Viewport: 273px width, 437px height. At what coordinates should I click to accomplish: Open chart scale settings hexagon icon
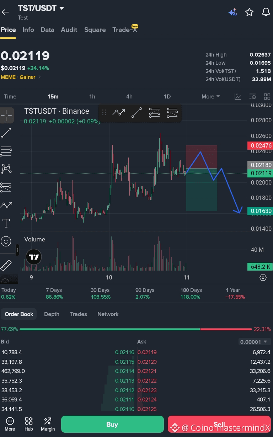[x=263, y=278]
